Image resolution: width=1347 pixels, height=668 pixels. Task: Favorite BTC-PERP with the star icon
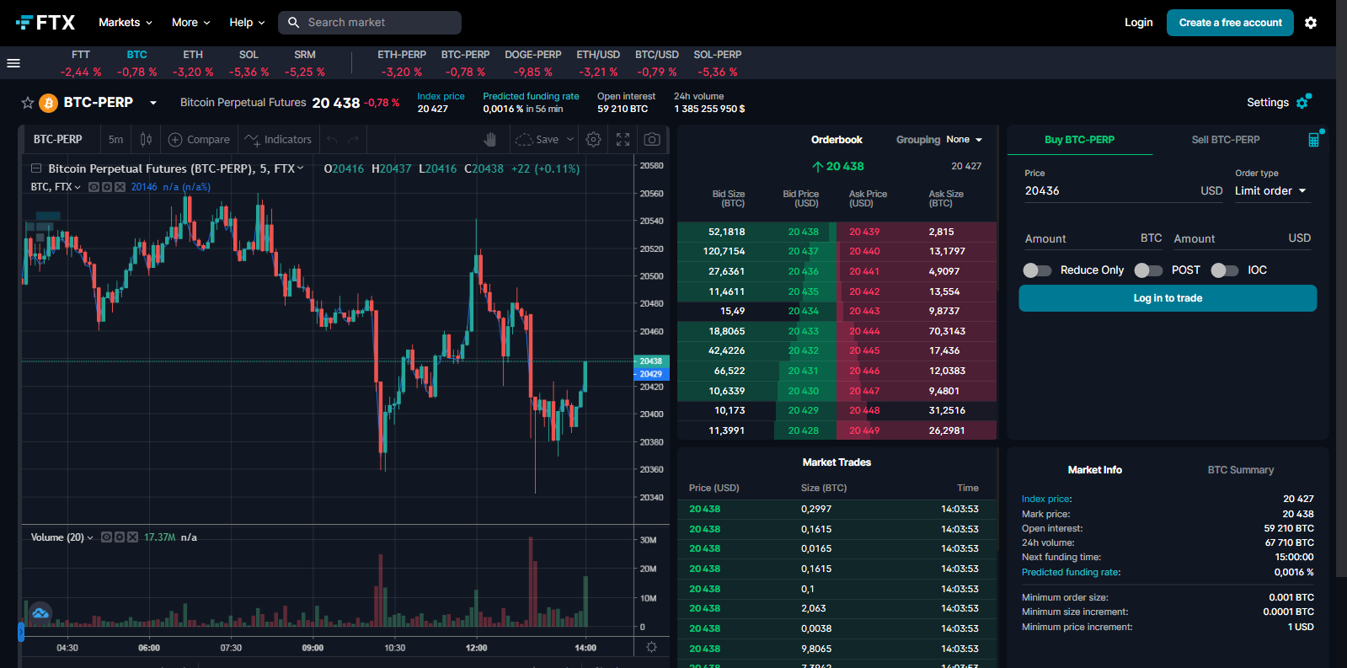tap(28, 103)
